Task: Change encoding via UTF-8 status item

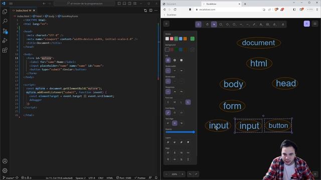Action: (x=92, y=178)
